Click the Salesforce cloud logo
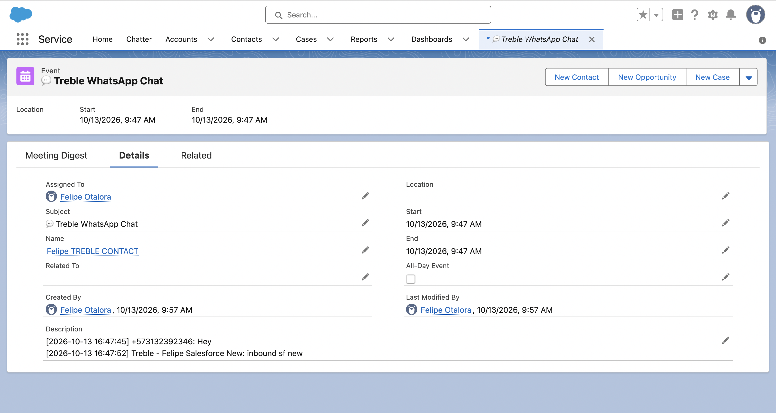 [21, 14]
